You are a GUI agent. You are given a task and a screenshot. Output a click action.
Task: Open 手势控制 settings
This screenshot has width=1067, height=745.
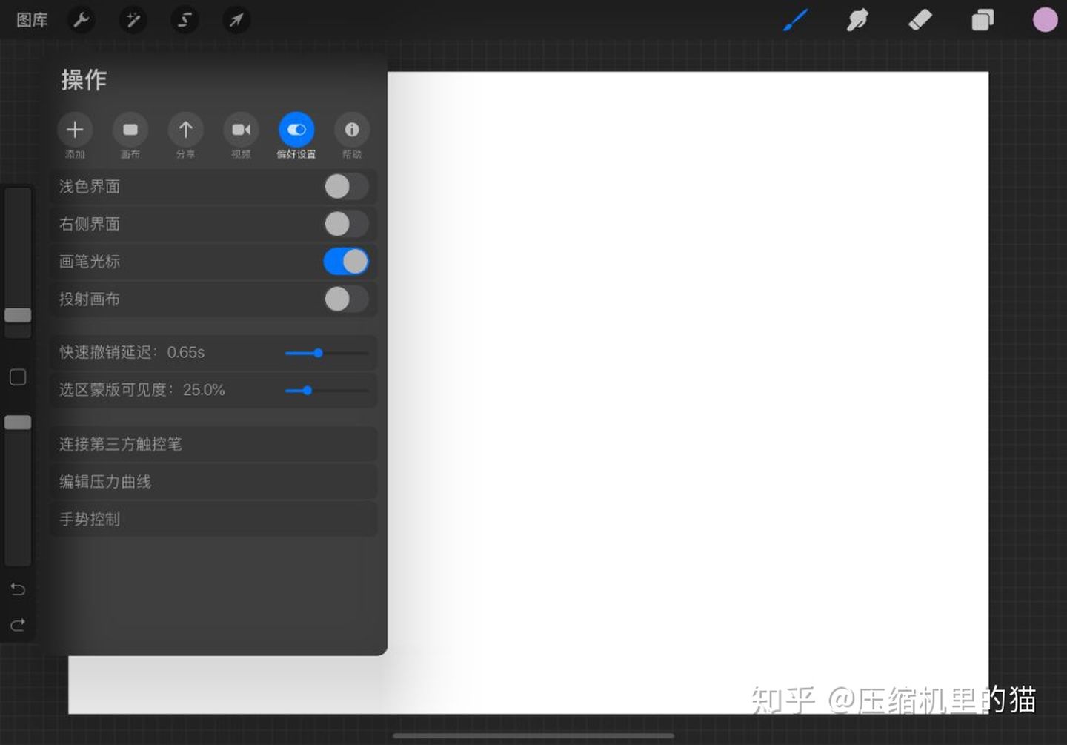tap(213, 520)
